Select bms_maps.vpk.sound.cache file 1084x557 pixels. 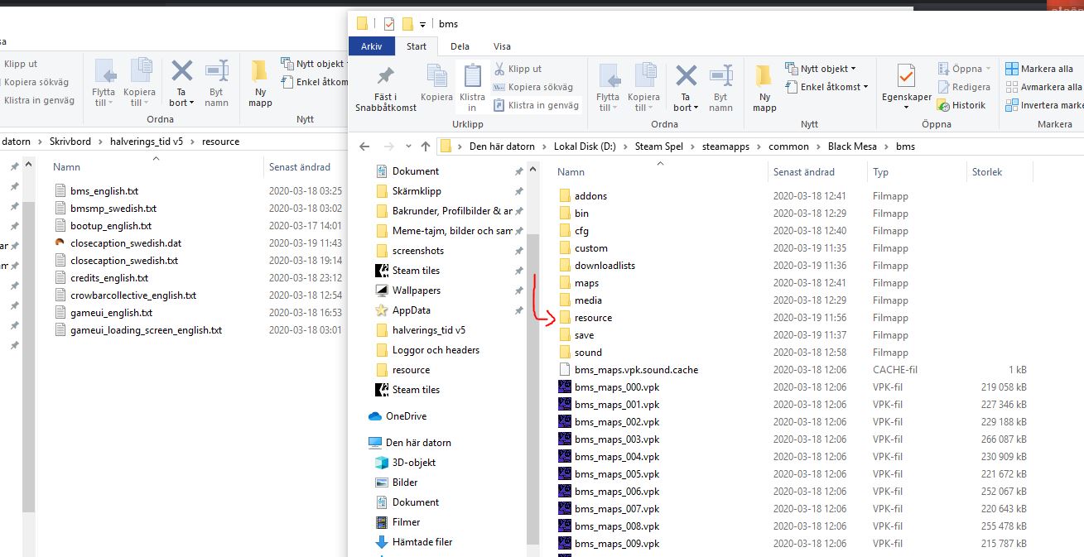point(636,370)
